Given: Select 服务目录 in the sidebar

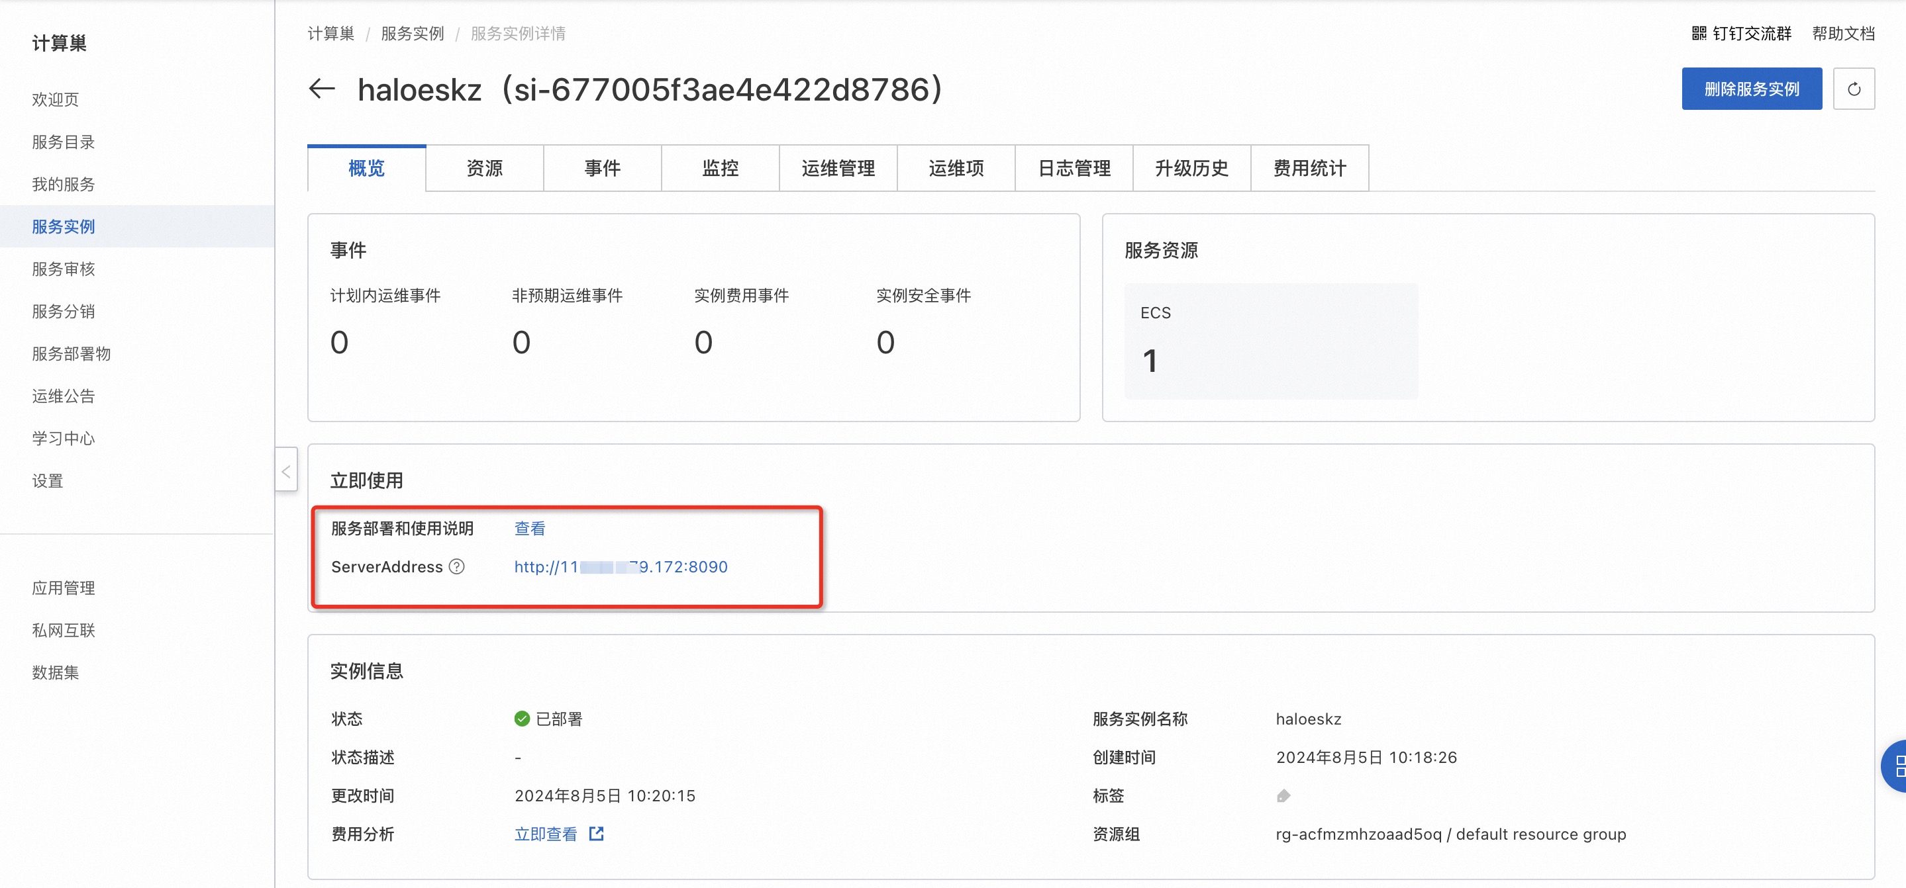Looking at the screenshot, I should click(64, 142).
